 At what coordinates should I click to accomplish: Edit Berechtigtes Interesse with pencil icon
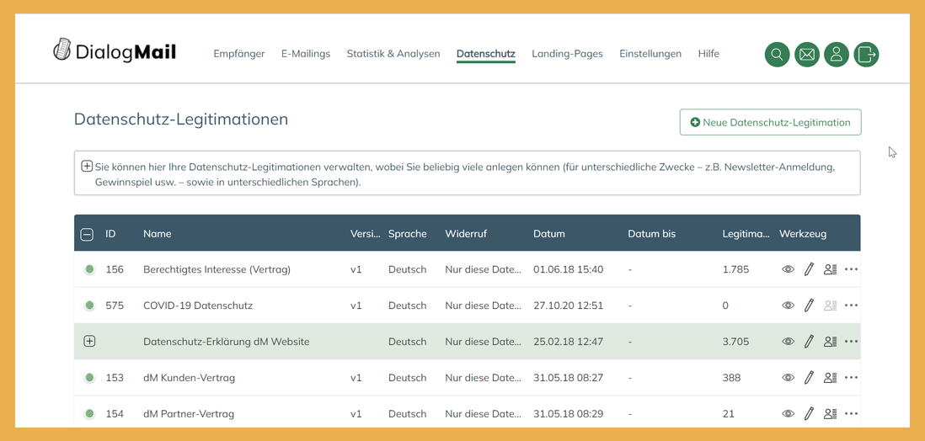coord(809,269)
